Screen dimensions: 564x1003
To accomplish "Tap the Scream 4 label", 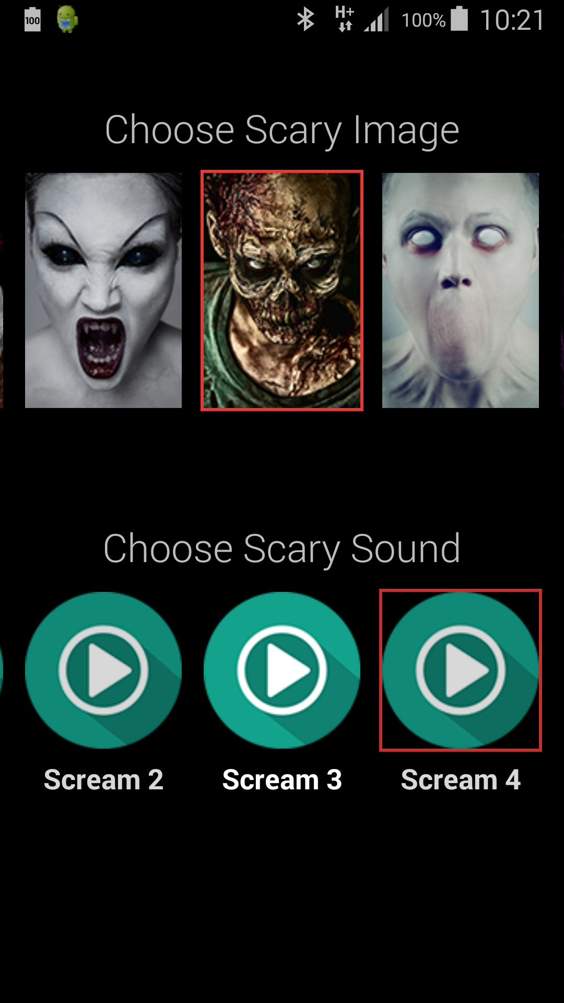I will coord(461,780).
